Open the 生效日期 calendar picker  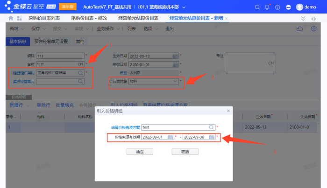tap(175, 56)
